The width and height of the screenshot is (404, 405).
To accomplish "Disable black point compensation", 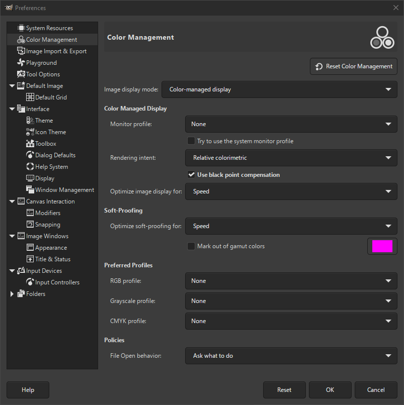I will click(190, 174).
